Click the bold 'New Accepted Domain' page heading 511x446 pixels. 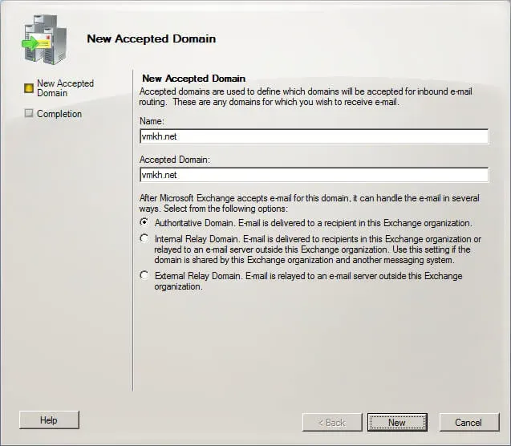point(193,78)
